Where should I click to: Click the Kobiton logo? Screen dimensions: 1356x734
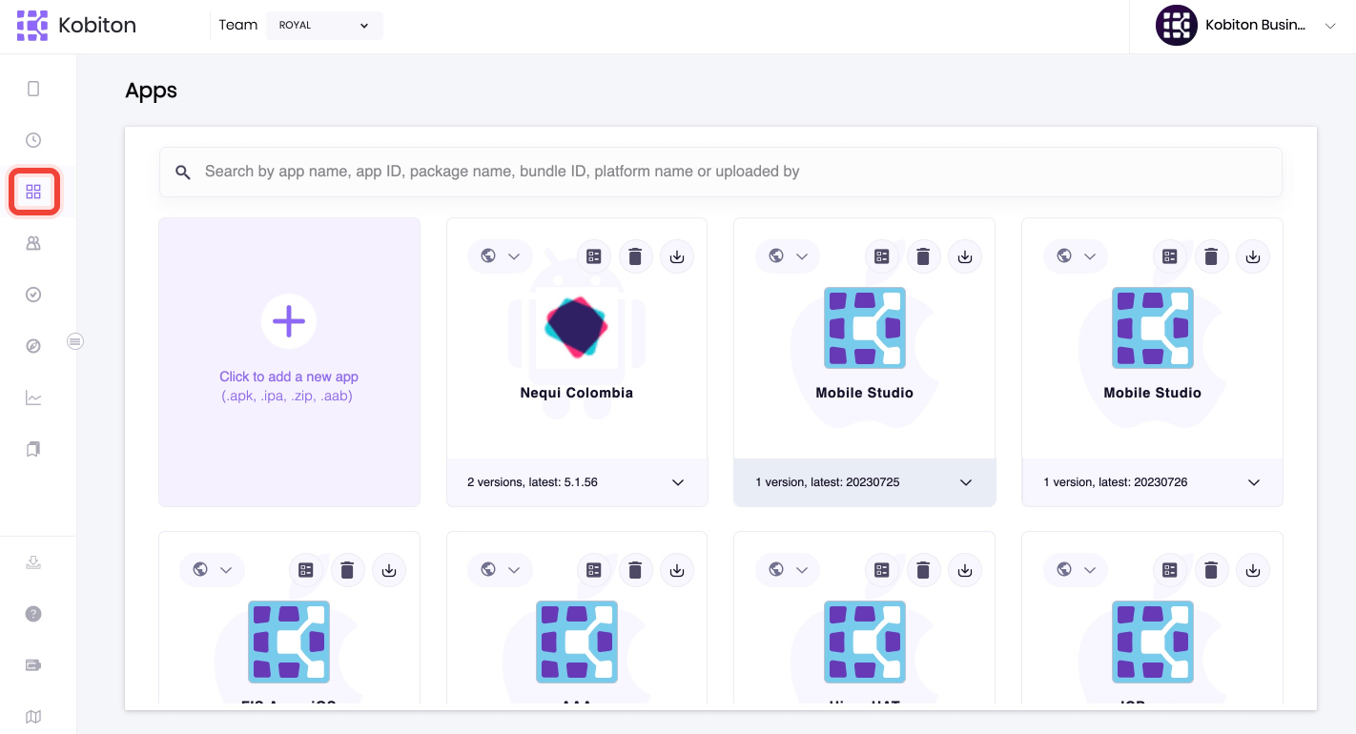76,26
